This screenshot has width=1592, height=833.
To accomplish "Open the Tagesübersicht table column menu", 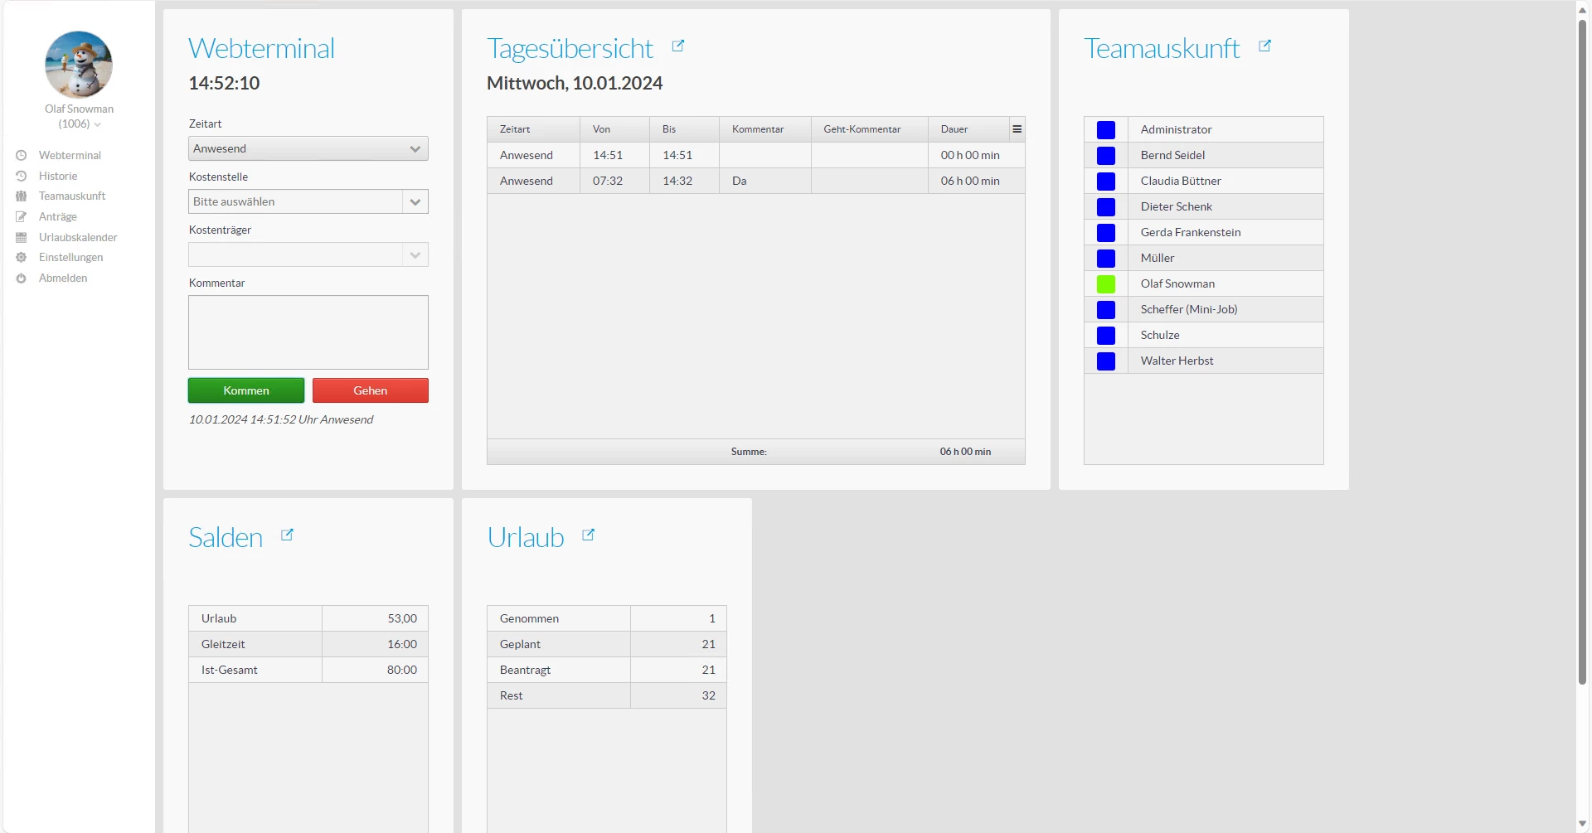I will pos(1017,129).
